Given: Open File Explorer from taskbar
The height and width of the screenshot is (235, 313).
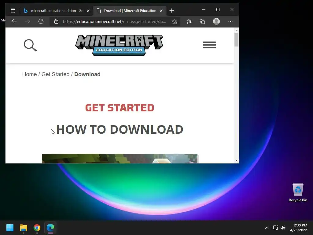Looking at the screenshot, I should [23, 228].
